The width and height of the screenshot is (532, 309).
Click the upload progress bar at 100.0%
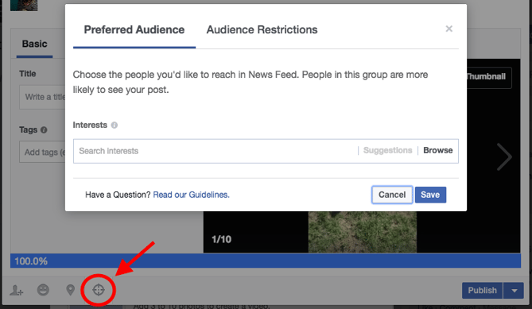(x=266, y=261)
